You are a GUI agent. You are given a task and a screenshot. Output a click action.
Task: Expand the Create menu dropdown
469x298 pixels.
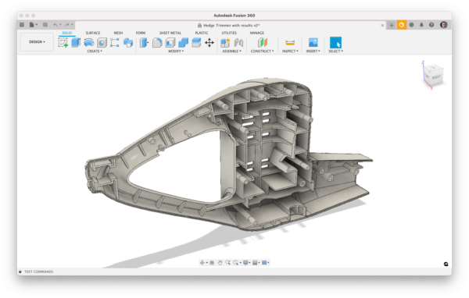(x=95, y=51)
